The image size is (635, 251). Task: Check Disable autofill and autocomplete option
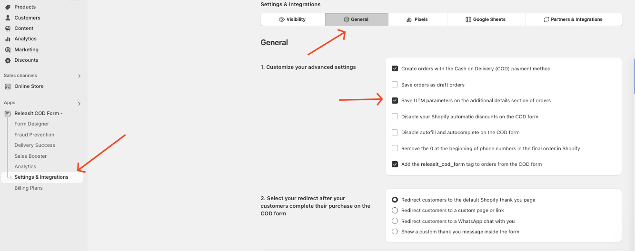pyautogui.click(x=395, y=132)
